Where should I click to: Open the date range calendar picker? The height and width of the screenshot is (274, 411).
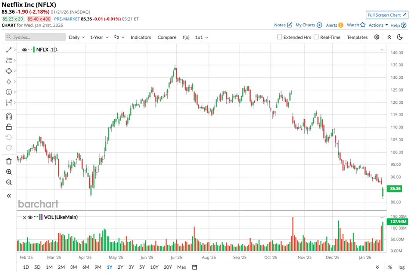[x=195, y=267]
